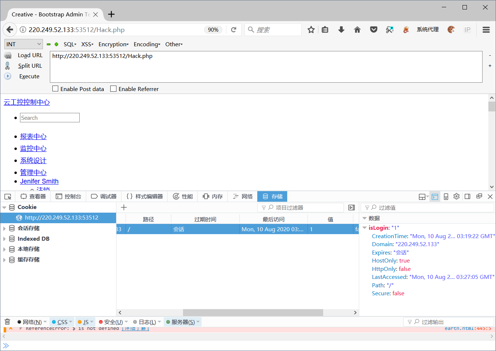The image size is (496, 351).
Task: Enable the Post data checkbox
Action: coord(55,88)
